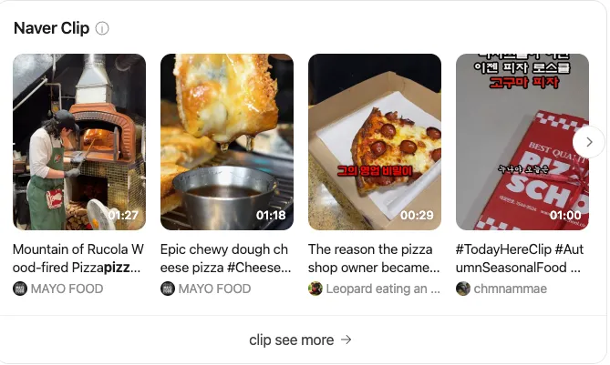610x365 pixels.
Task: Visit MAYO FOOD channel name under second clip
Action: click(215, 289)
